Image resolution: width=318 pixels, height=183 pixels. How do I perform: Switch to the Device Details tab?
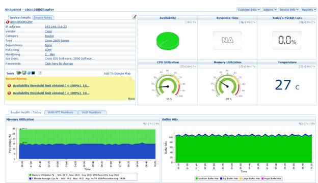tap(20, 18)
